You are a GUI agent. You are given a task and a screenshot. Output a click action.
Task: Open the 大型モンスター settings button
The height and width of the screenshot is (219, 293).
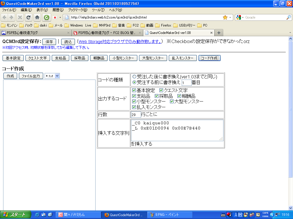[153, 58]
